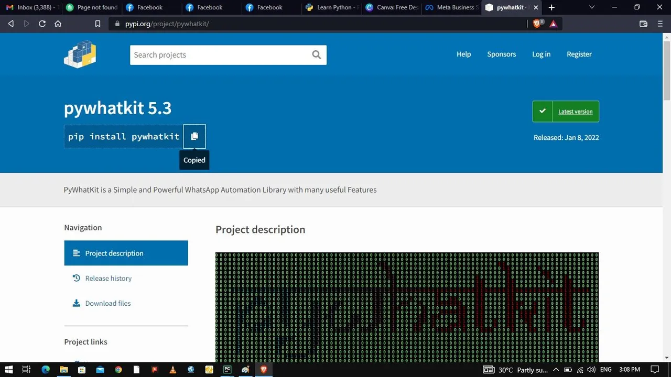Image resolution: width=671 pixels, height=377 pixels.
Task: Switch to the Learn Python tab
Action: coord(332,7)
